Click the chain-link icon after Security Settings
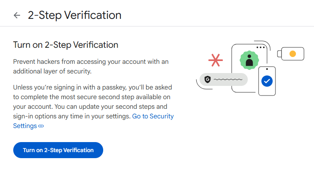 point(41,126)
